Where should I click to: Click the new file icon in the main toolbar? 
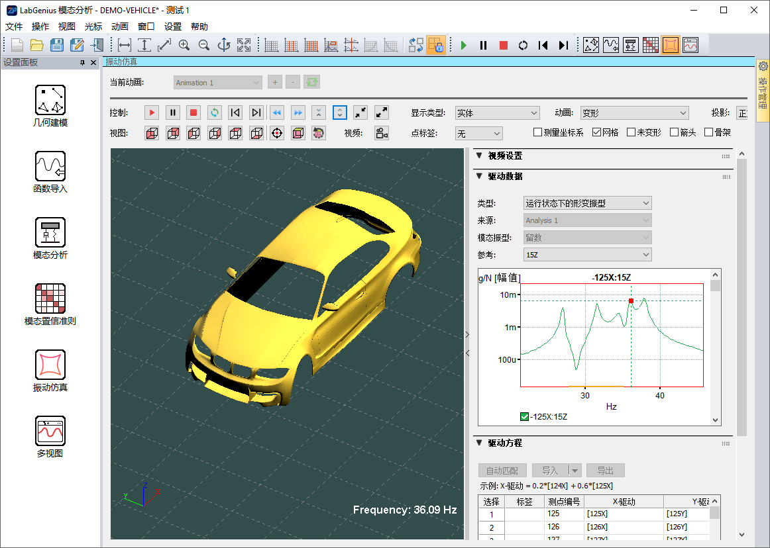(x=17, y=46)
